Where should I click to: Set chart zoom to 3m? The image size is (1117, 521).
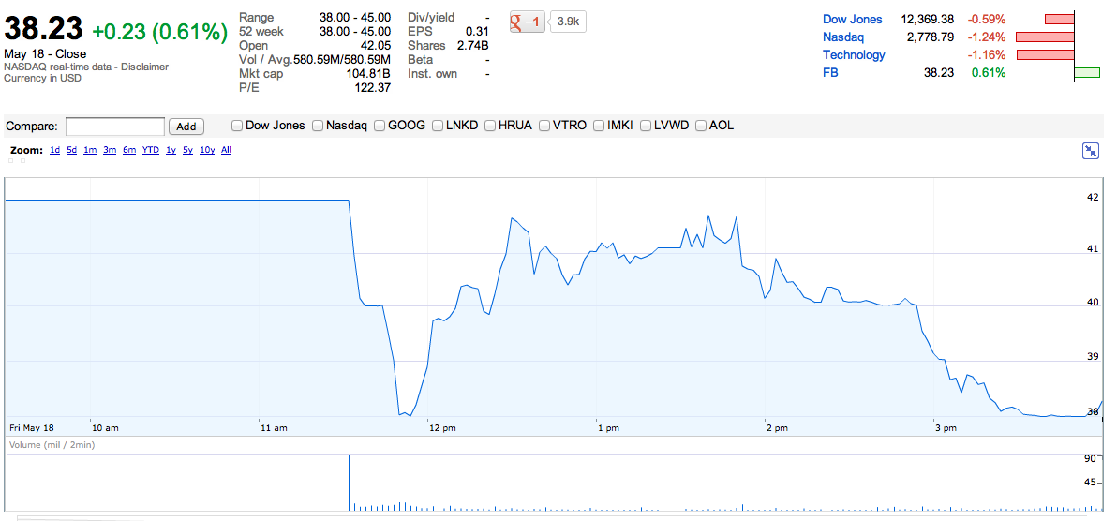[x=110, y=150]
